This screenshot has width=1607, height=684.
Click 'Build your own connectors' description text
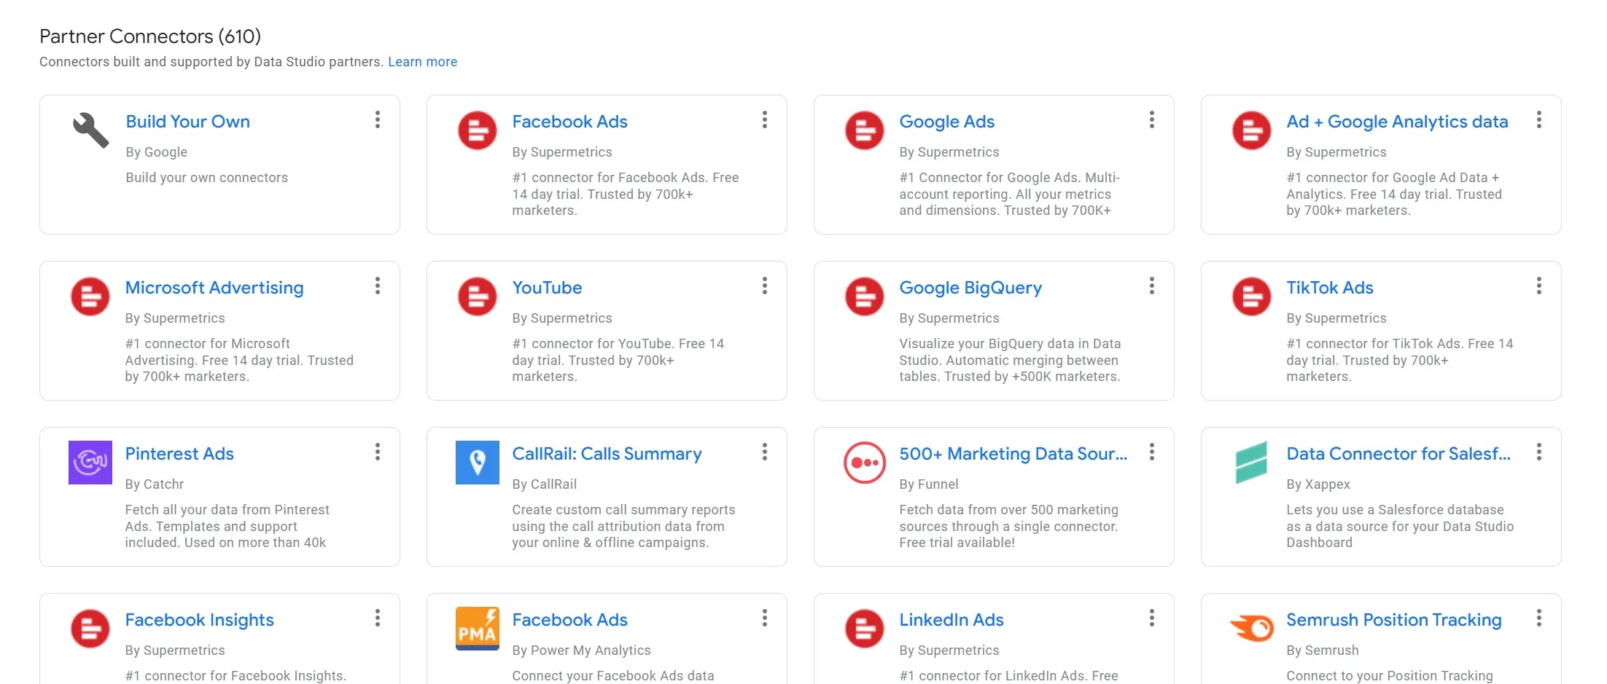click(x=206, y=178)
